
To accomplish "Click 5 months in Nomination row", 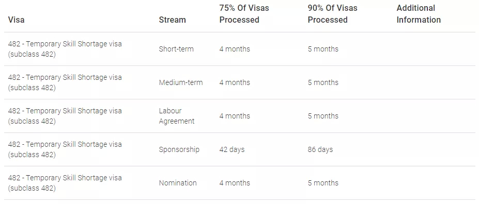I will [323, 183].
